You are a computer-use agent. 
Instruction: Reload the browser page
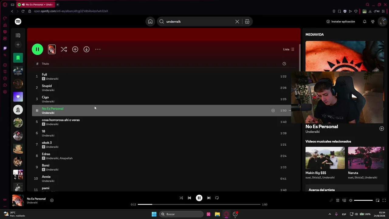[x=23, y=11]
